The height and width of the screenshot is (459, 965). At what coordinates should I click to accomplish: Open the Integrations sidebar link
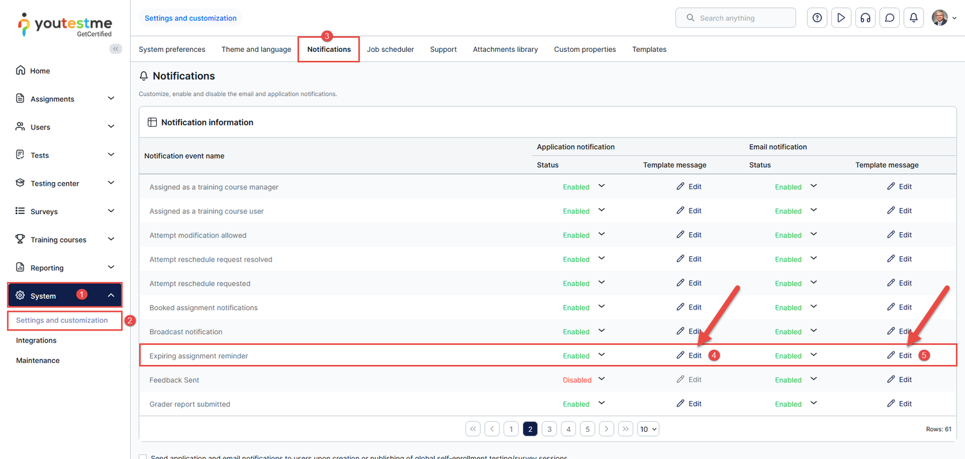[x=36, y=340]
